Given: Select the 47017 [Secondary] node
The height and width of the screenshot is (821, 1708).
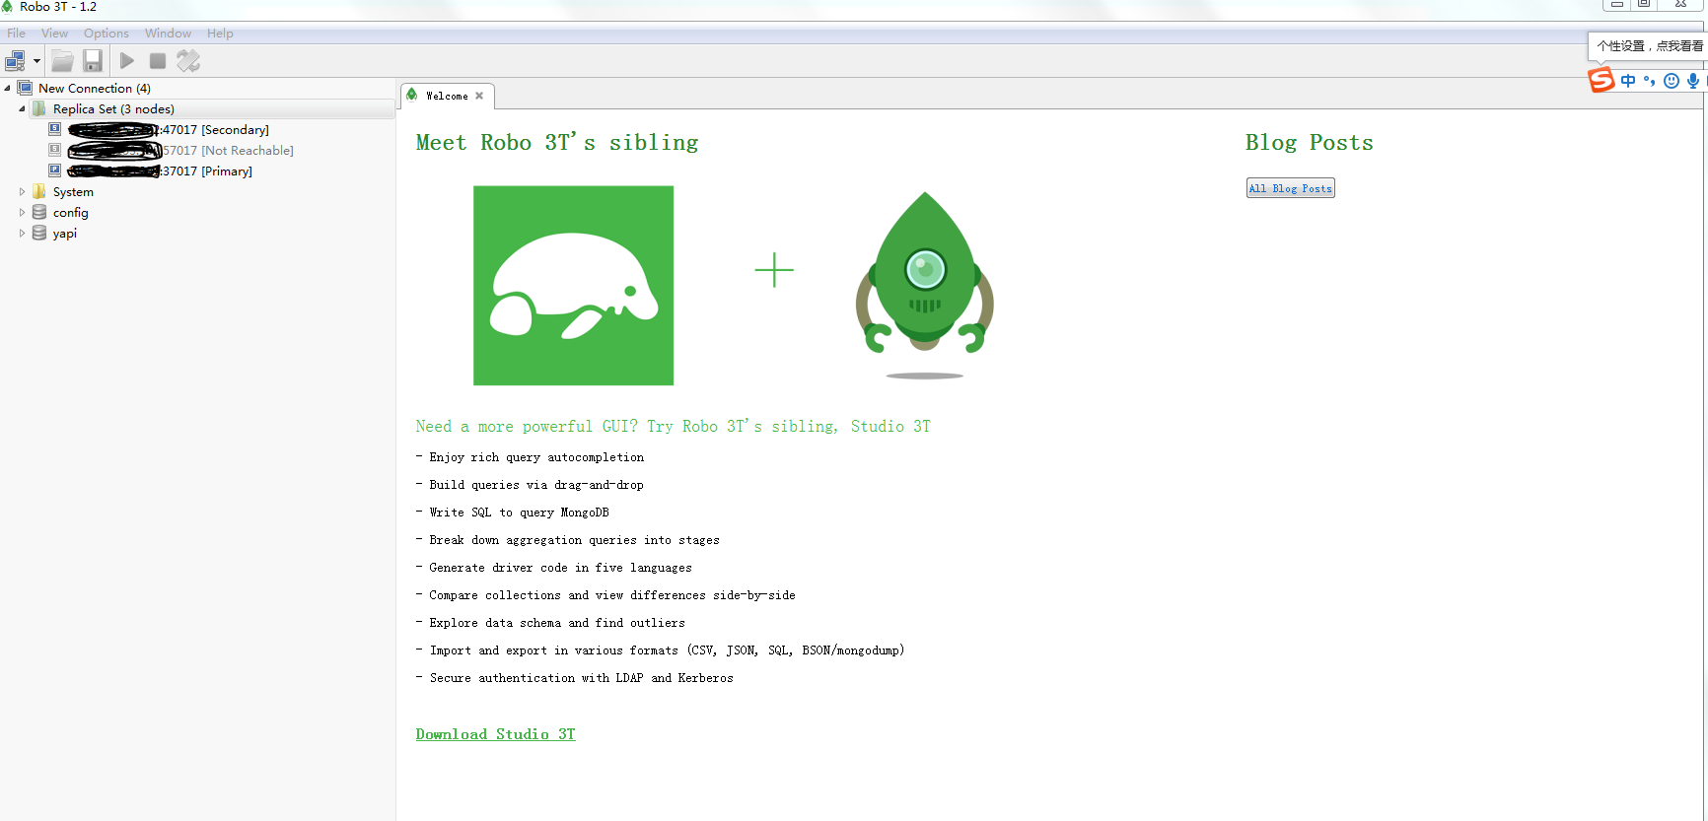Looking at the screenshot, I should (169, 130).
